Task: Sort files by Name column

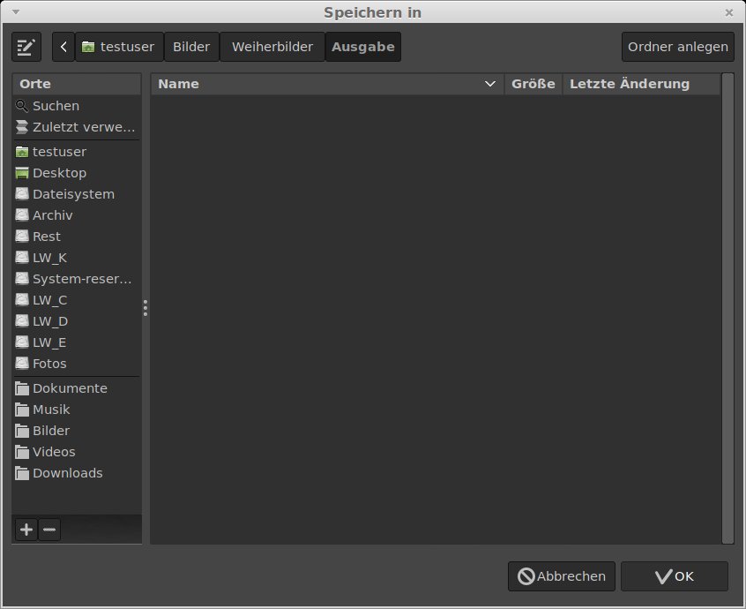Action: pyautogui.click(x=327, y=84)
